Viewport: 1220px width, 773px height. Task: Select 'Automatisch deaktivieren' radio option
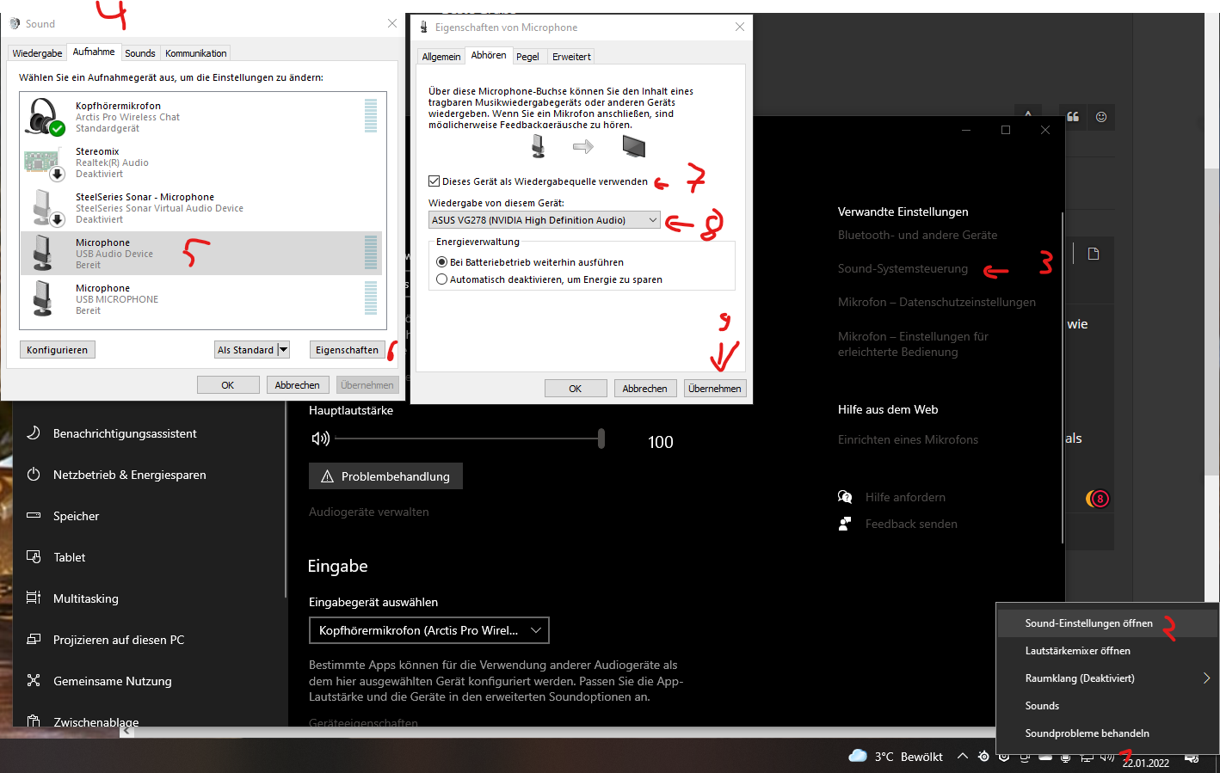click(442, 279)
